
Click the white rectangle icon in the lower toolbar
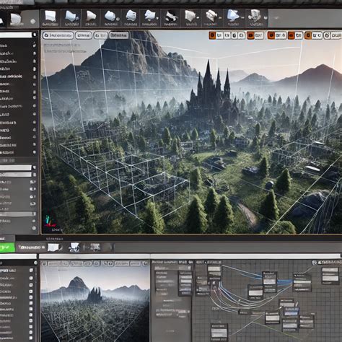[x=53, y=247]
